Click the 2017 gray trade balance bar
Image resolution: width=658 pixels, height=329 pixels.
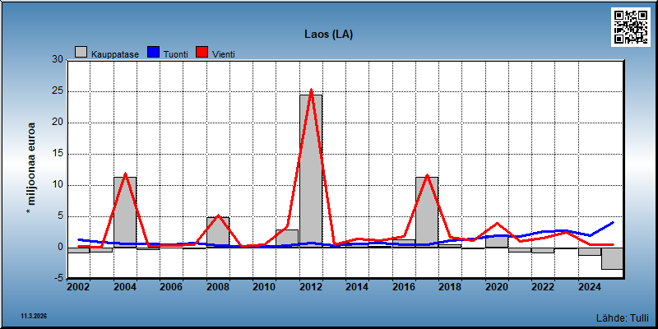coord(427,212)
